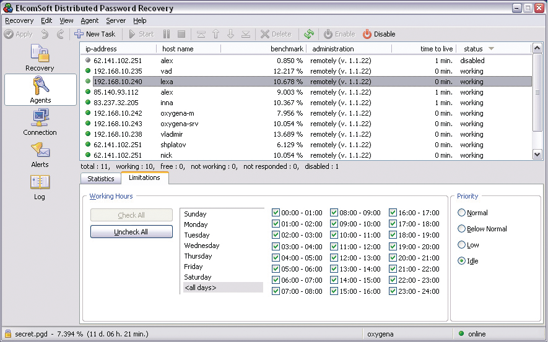Open the Help menu
This screenshot has height=342, width=548.
(140, 20)
